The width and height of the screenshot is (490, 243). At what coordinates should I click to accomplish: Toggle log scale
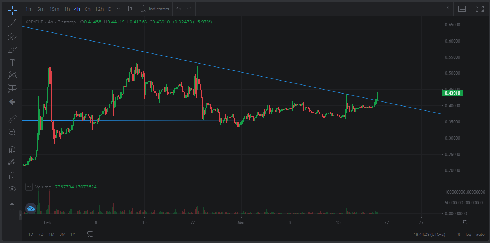point(468,234)
